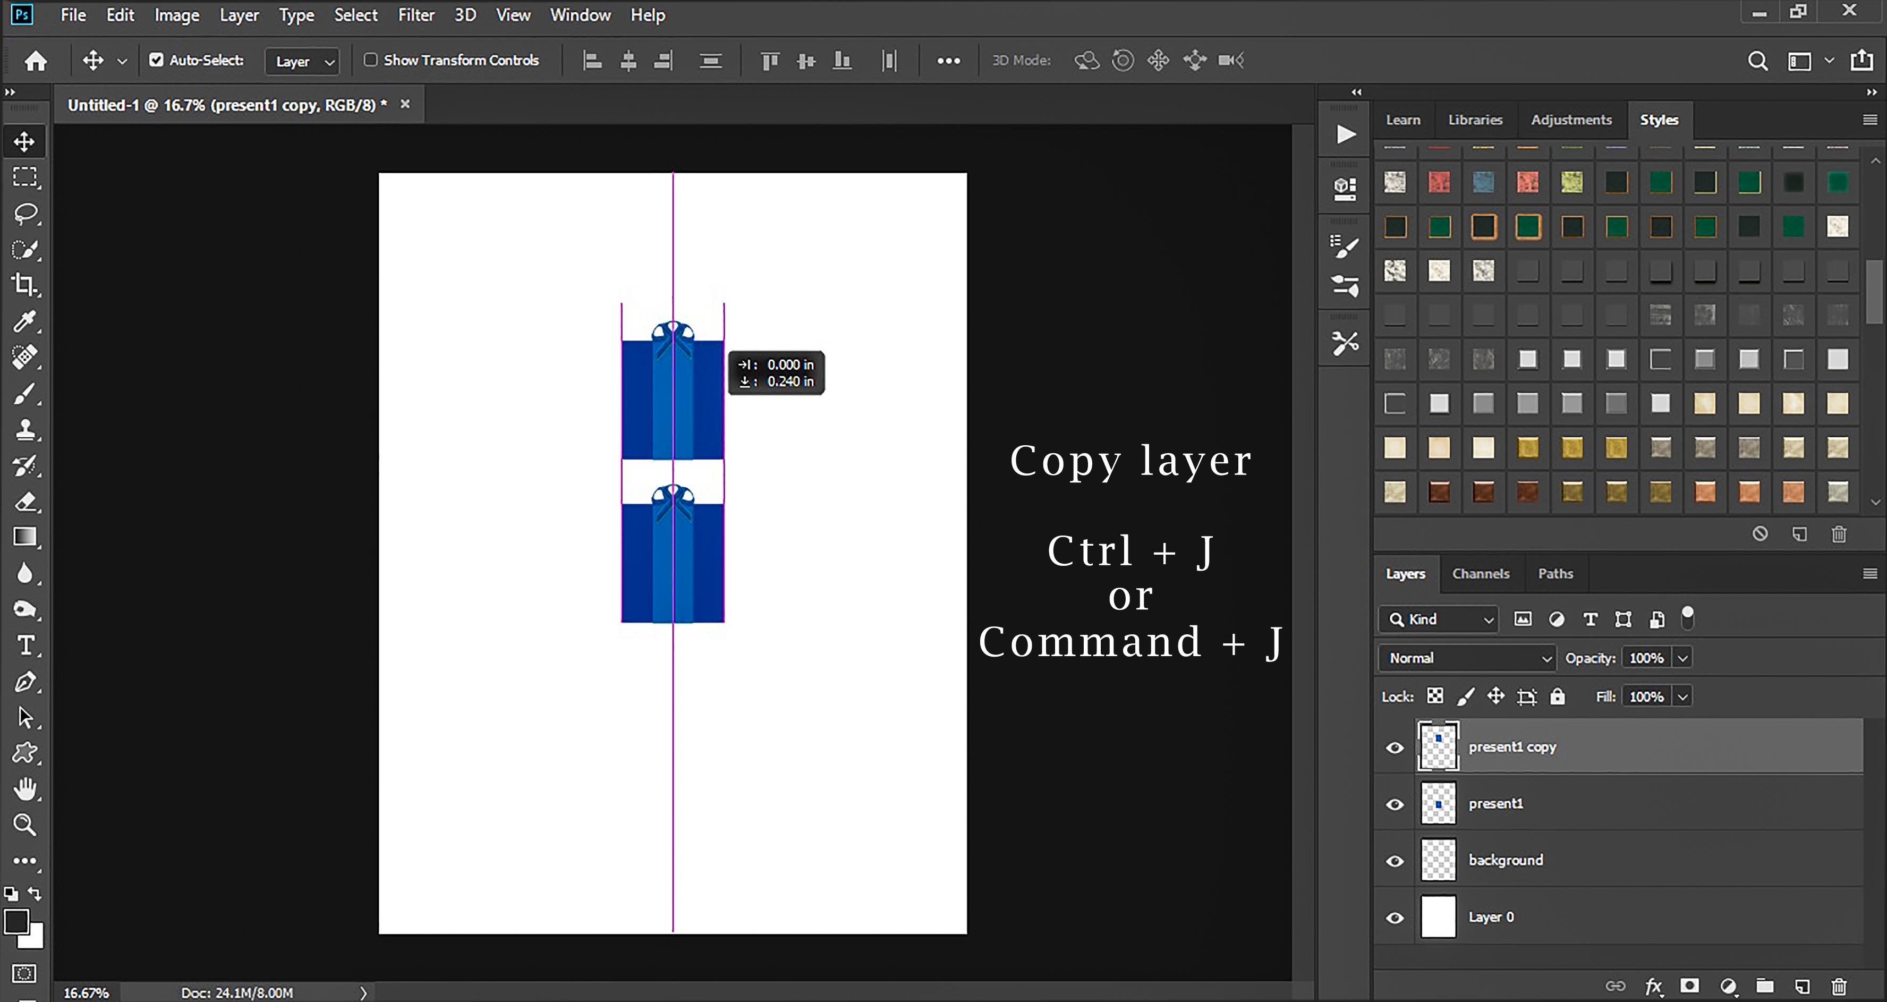Enable Show Transform Controls checkbox
This screenshot has height=1002, width=1887.
[x=371, y=60]
